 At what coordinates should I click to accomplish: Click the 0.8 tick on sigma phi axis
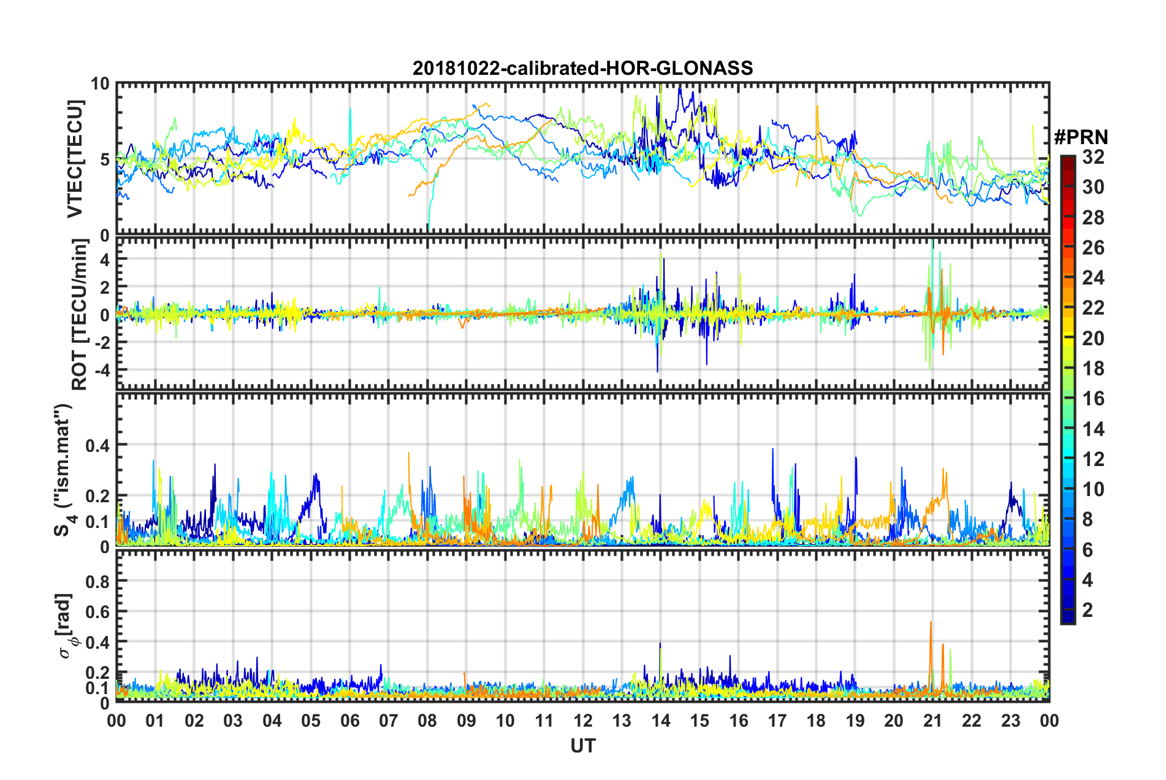click(x=97, y=581)
